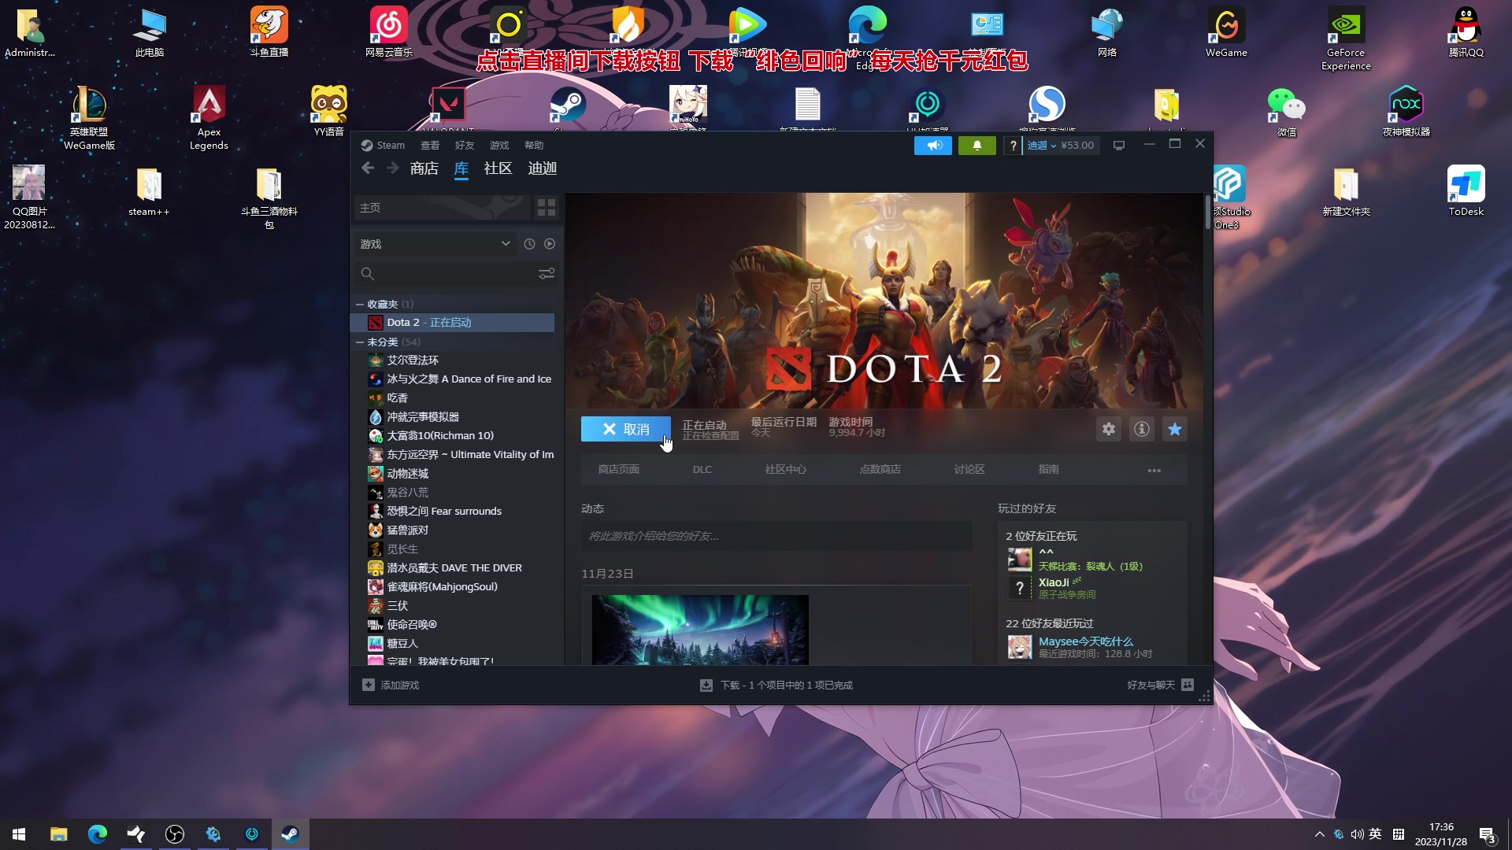Click the Big Picture mode monitor icon
The width and height of the screenshot is (1512, 850).
(x=1118, y=146)
